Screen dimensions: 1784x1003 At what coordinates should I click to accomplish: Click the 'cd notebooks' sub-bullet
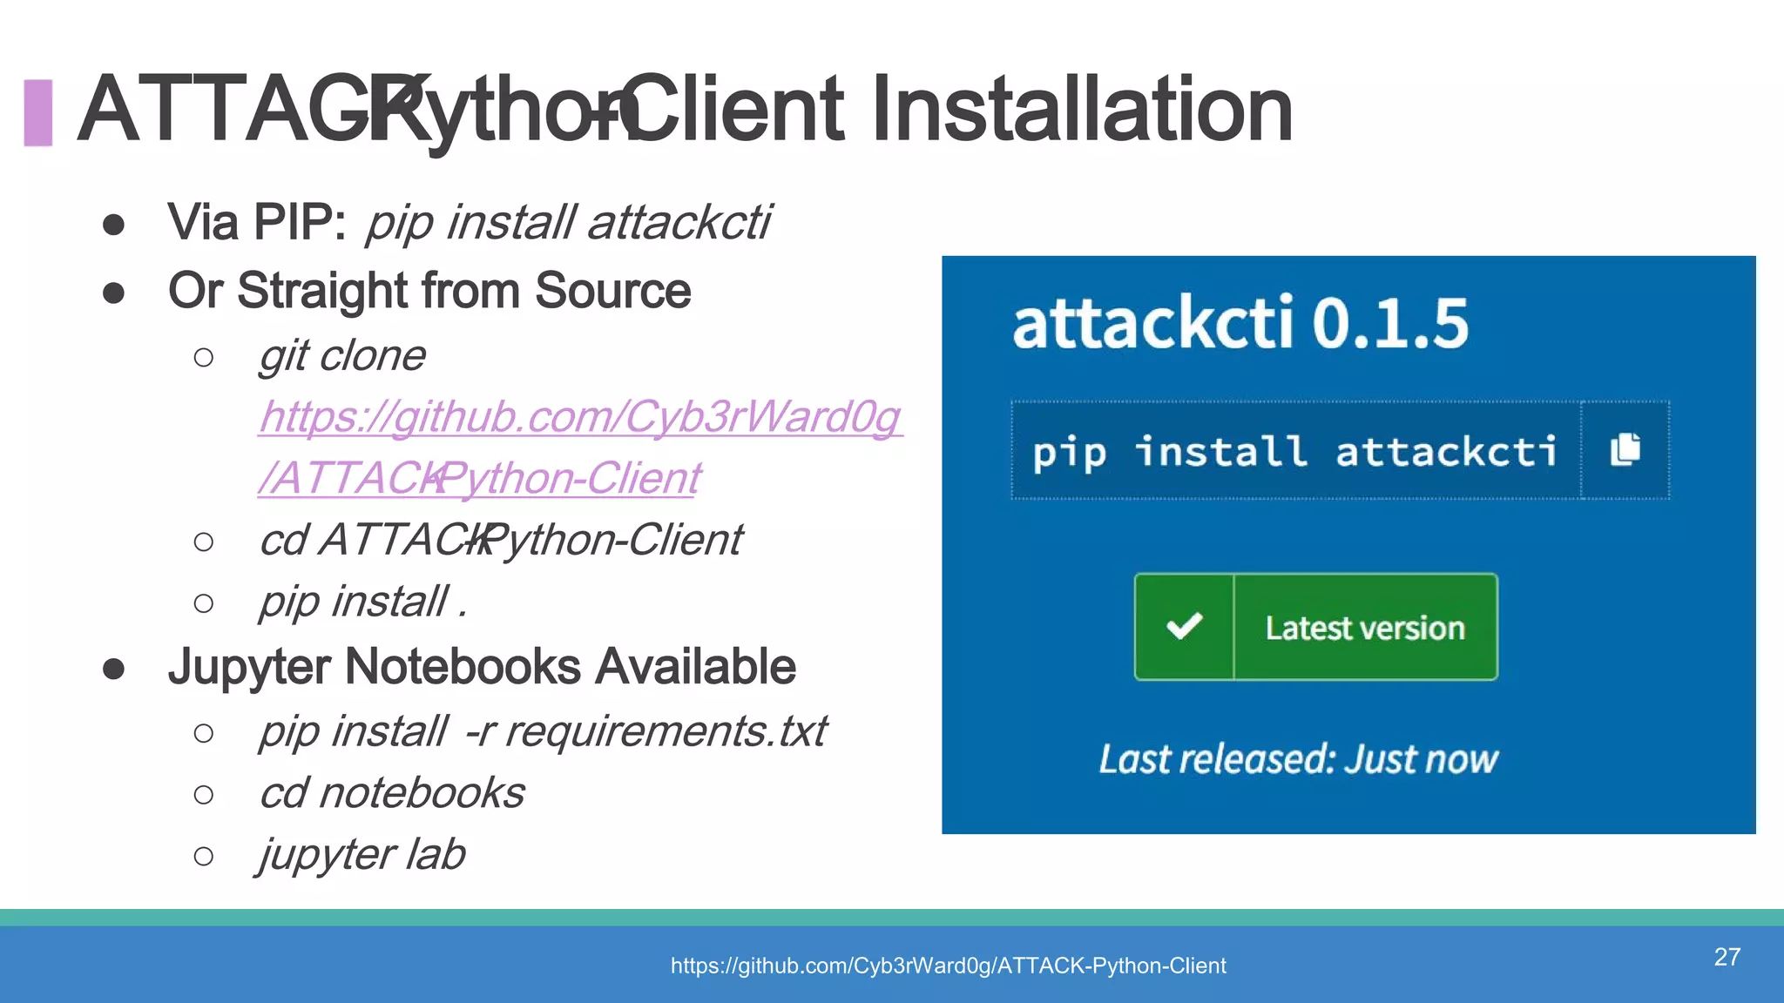click(x=392, y=793)
